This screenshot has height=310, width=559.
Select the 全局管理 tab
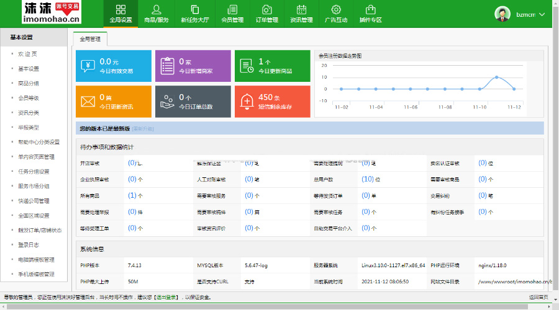[x=90, y=38]
